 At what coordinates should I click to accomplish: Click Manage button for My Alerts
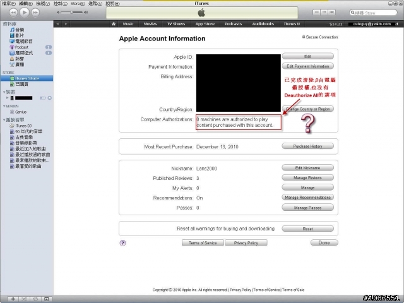[307, 187]
